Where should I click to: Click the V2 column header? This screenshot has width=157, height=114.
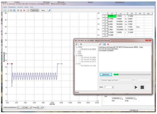click(x=132, y=13)
